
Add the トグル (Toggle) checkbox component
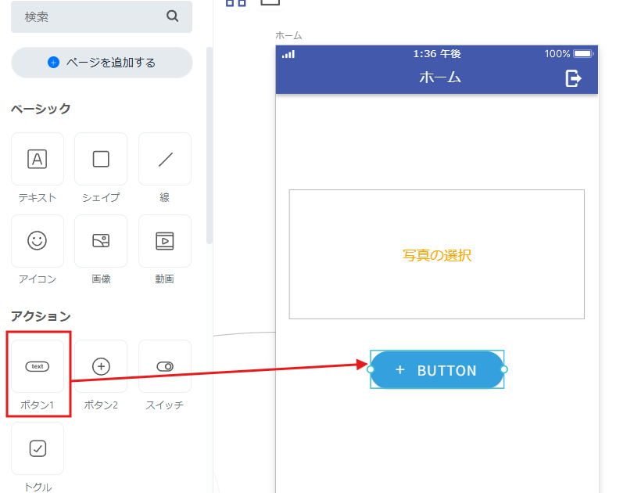(38, 448)
